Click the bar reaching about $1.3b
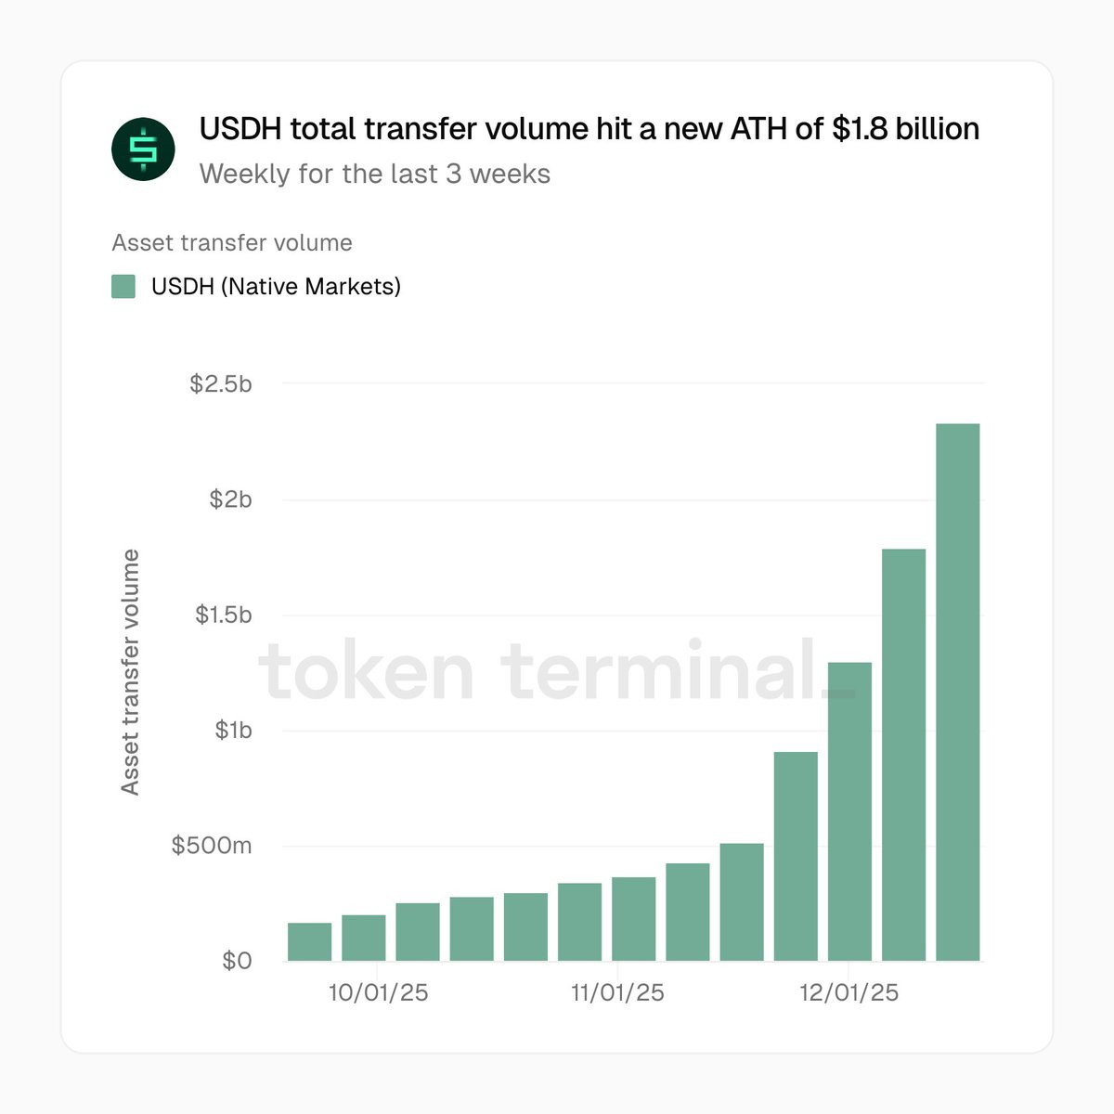The height and width of the screenshot is (1114, 1114). click(849, 811)
